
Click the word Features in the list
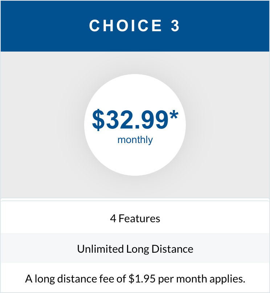(x=139, y=219)
